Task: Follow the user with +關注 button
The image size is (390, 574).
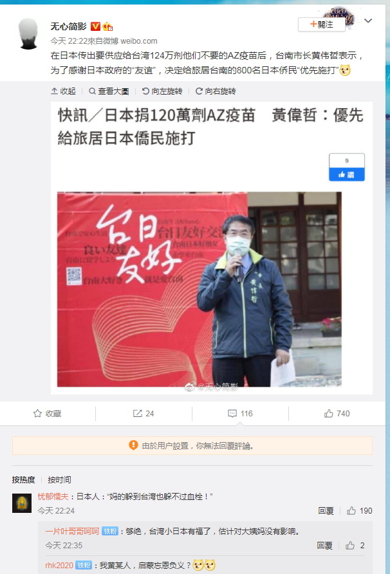Action: (x=322, y=24)
